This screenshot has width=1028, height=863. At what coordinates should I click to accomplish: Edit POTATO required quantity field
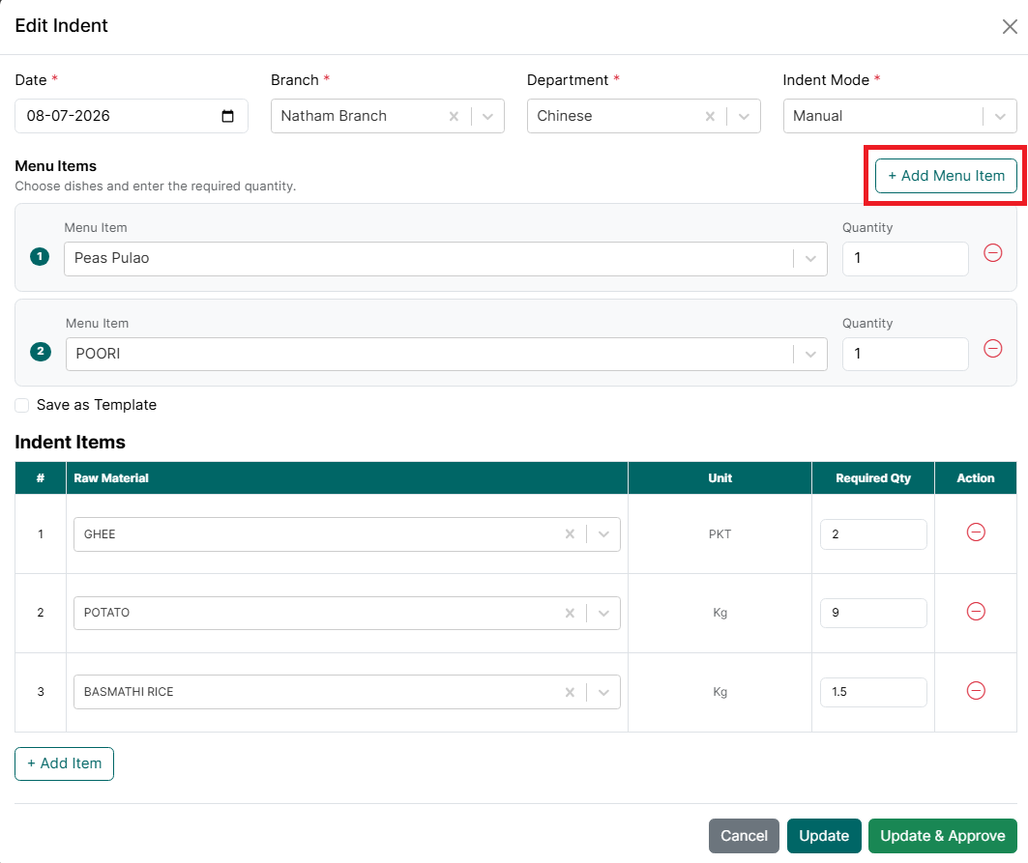[x=873, y=614]
